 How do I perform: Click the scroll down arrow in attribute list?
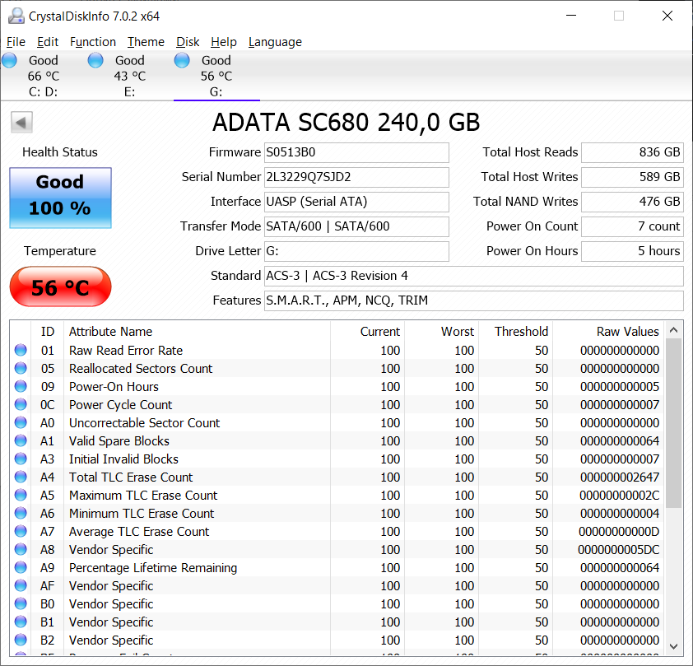(x=673, y=646)
